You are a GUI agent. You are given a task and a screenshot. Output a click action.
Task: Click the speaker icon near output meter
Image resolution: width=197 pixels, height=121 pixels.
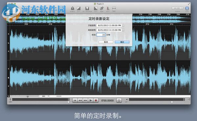tap(126, 99)
